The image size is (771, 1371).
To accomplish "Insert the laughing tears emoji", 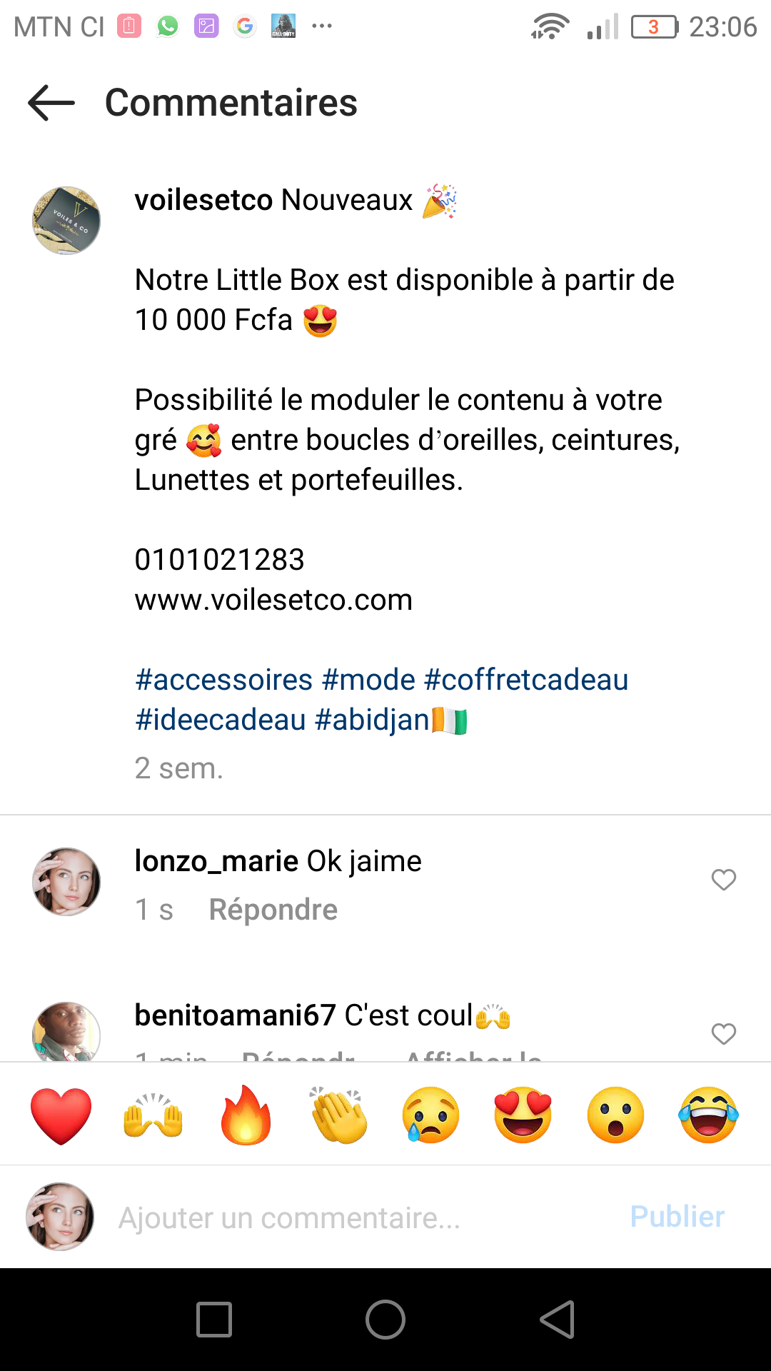I will point(708,1115).
